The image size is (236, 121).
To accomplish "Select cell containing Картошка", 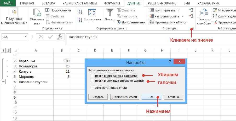I will 36,61.
